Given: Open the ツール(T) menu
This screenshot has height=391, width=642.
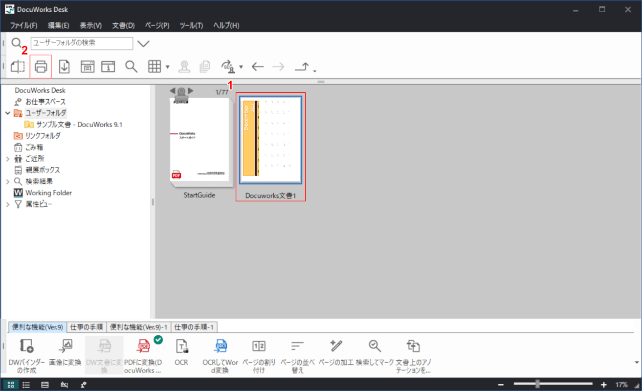Looking at the screenshot, I should [x=191, y=25].
